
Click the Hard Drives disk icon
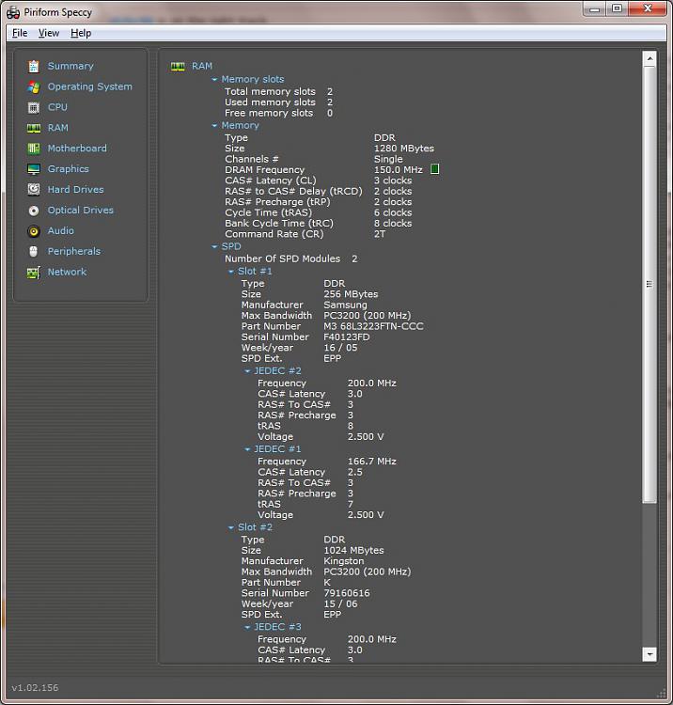pos(34,190)
